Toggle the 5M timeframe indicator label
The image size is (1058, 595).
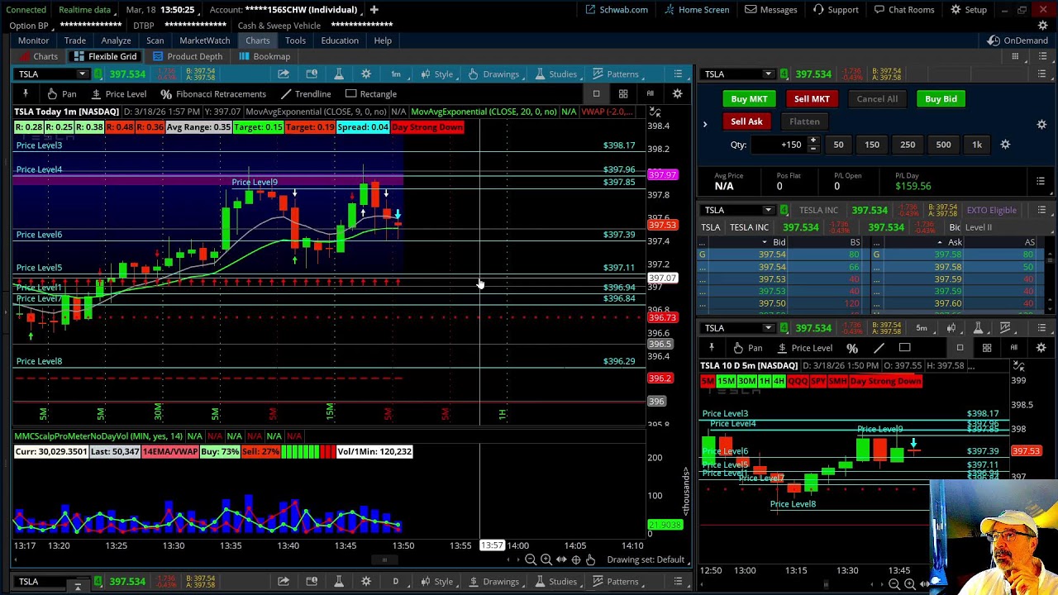coord(708,381)
